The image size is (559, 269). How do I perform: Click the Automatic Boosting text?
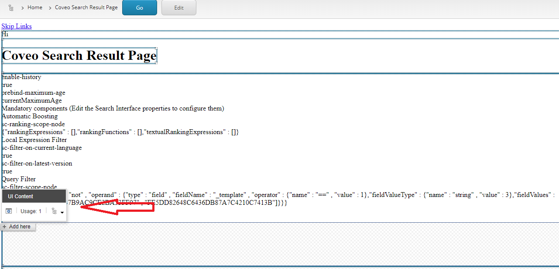point(30,116)
